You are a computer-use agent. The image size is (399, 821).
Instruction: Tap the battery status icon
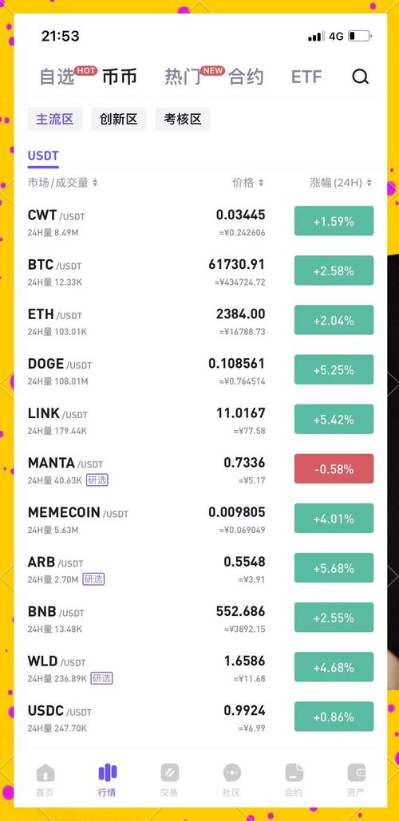click(x=360, y=36)
